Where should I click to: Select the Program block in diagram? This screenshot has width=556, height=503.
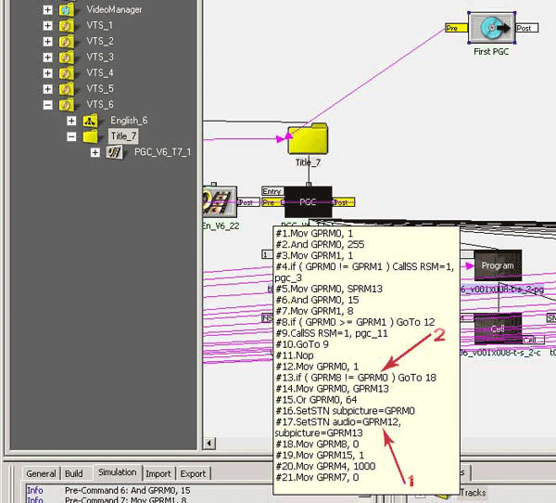(498, 265)
